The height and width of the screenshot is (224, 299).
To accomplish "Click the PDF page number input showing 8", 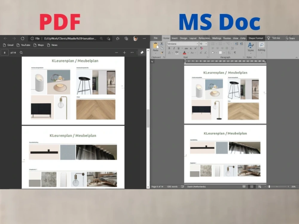I will click(x=4, y=52).
